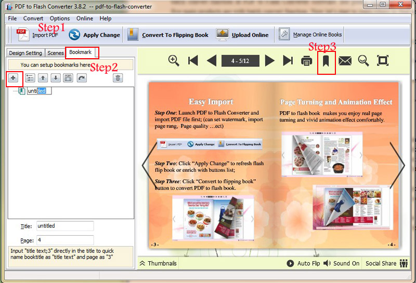Go to the previous page with the left triangle
This screenshot has width=416, height=283.
(x=212, y=61)
